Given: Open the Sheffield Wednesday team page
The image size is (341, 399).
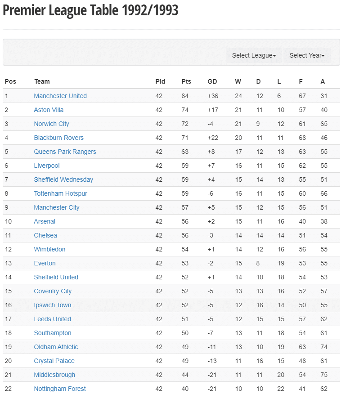Looking at the screenshot, I should pos(63,179).
